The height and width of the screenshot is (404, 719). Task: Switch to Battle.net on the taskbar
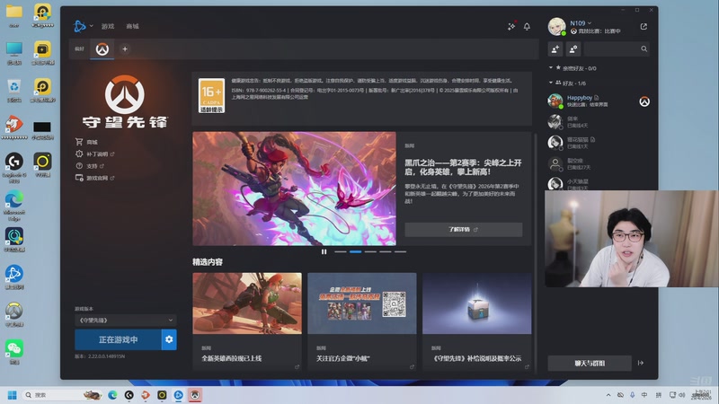click(x=178, y=395)
